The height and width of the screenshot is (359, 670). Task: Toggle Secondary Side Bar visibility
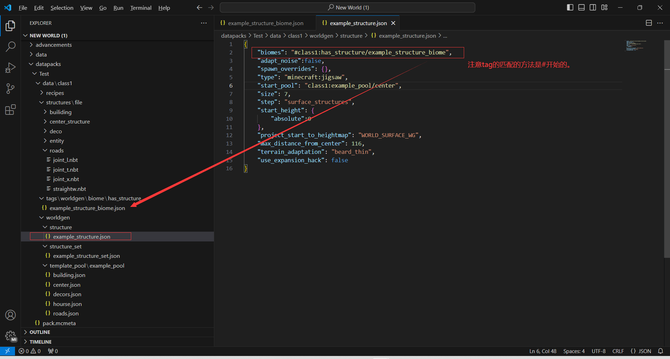593,7
